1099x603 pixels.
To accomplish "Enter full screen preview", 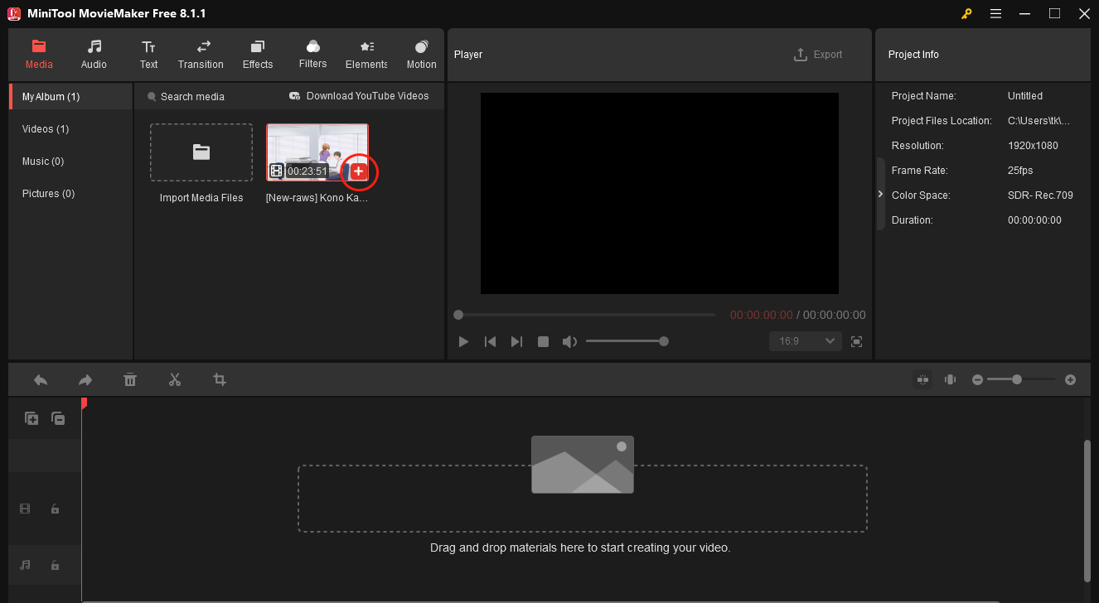I will click(857, 341).
